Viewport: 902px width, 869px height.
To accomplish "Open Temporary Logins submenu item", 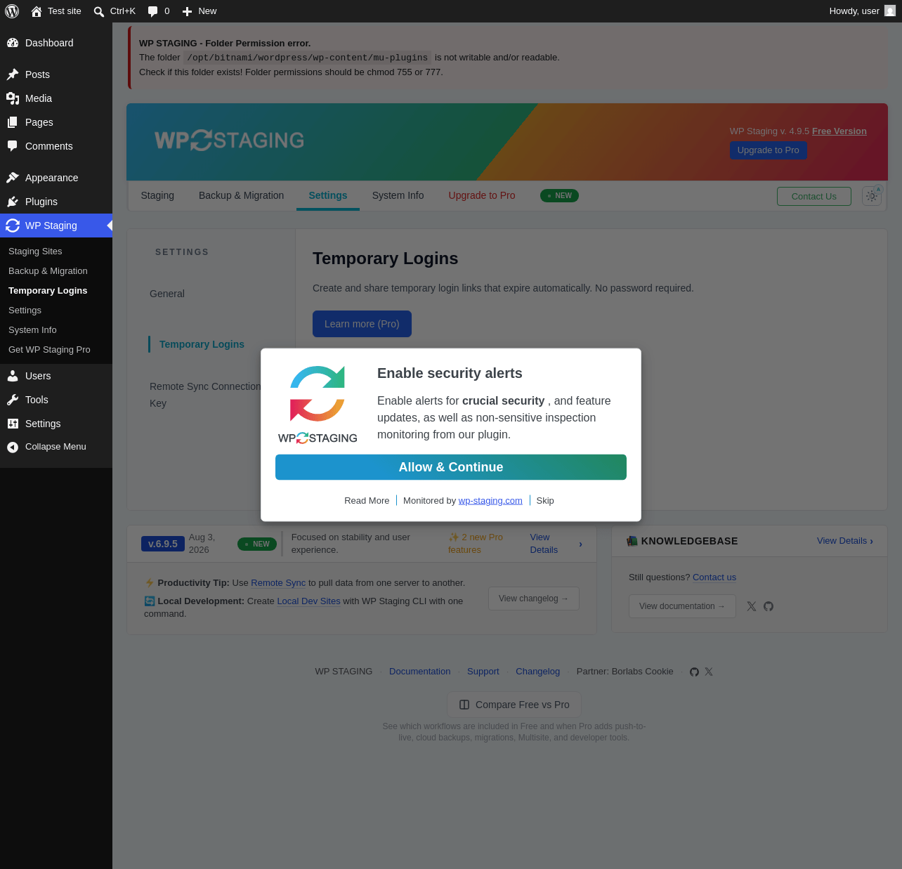I will [x=48, y=291].
